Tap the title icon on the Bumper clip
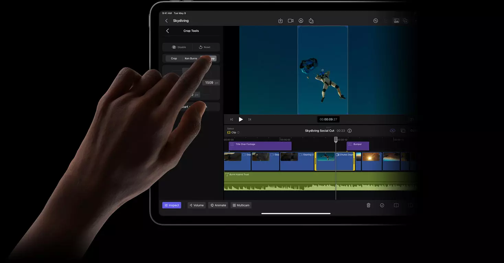Image resolution: width=504 pixels, height=263 pixels. point(350,144)
